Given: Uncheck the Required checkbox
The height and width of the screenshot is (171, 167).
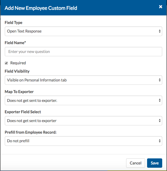Looking at the screenshot, I should click(6, 63).
